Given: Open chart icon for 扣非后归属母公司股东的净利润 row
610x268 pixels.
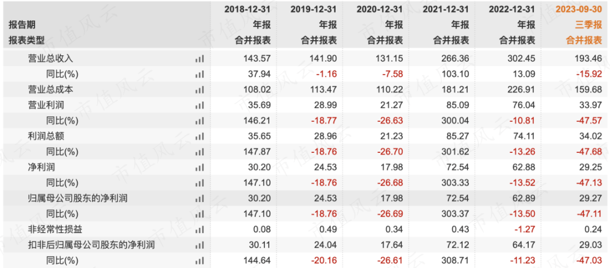Looking at the screenshot, I should pyautogui.click(x=199, y=245).
